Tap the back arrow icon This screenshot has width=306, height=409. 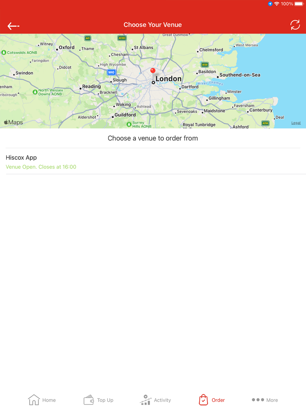click(13, 26)
